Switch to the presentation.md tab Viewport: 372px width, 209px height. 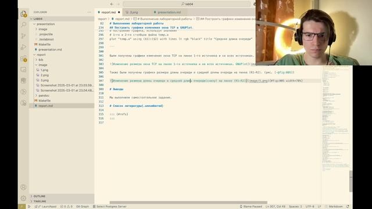pyautogui.click(x=169, y=12)
